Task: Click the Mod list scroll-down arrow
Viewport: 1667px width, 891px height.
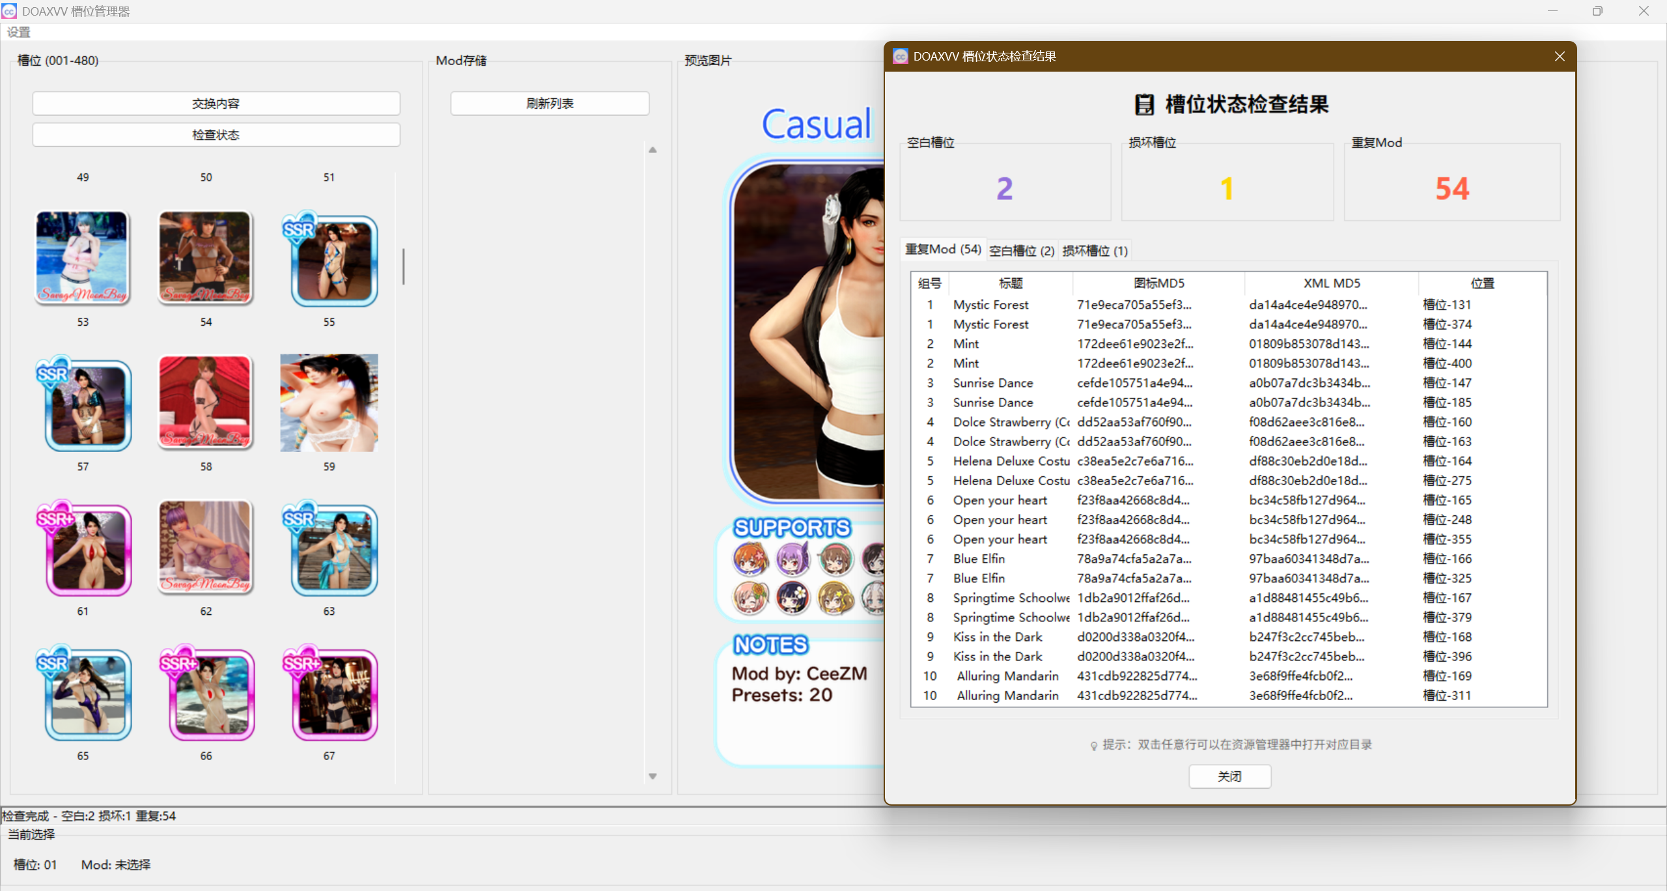Action: coord(652,776)
